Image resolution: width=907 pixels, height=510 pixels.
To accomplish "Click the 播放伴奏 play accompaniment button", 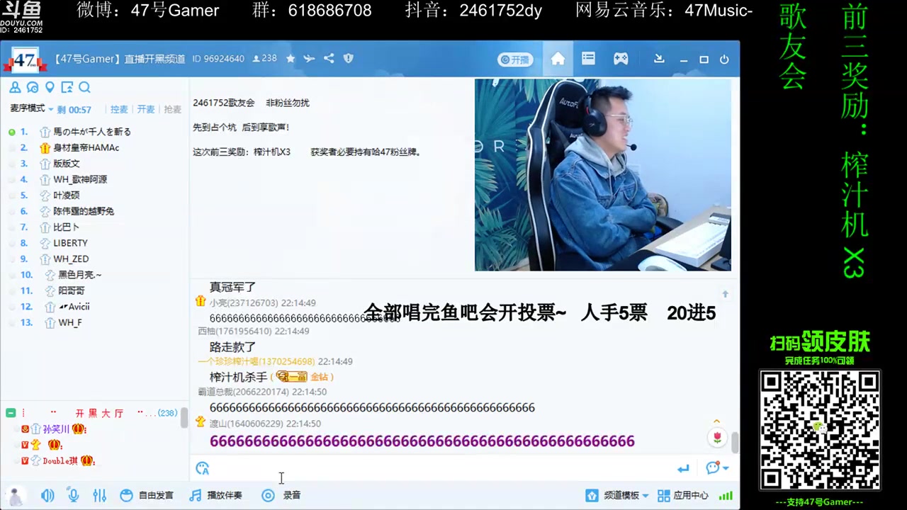I will (x=216, y=496).
